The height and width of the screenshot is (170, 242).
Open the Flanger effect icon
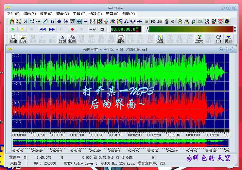39,21
